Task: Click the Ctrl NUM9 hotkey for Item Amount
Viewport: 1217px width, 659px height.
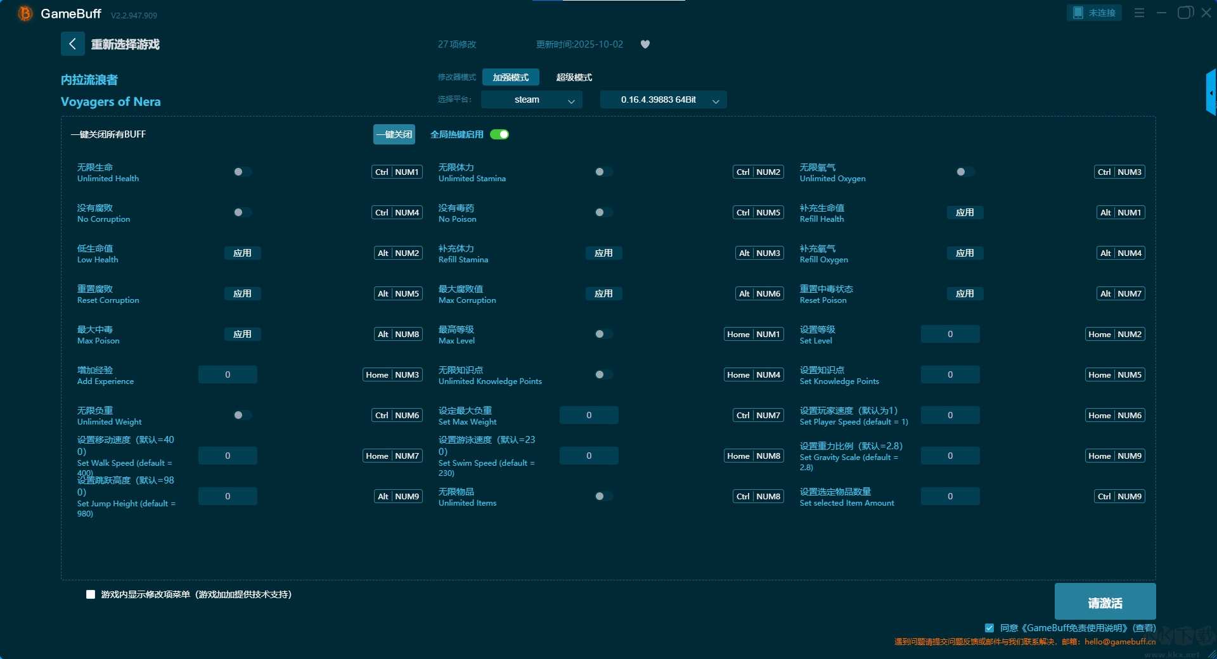Action: [x=1119, y=496]
